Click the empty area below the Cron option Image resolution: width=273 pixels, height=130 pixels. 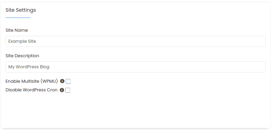pos(135,110)
